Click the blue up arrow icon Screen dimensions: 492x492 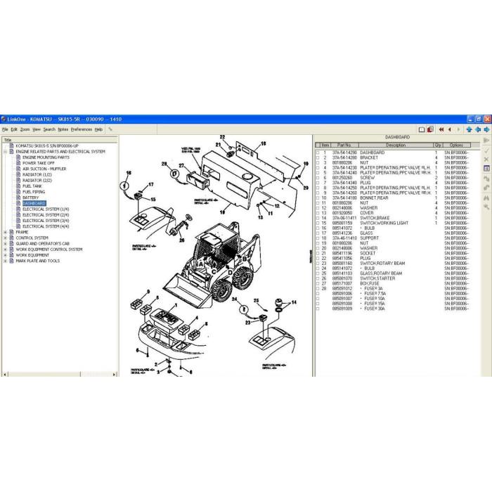point(469,129)
